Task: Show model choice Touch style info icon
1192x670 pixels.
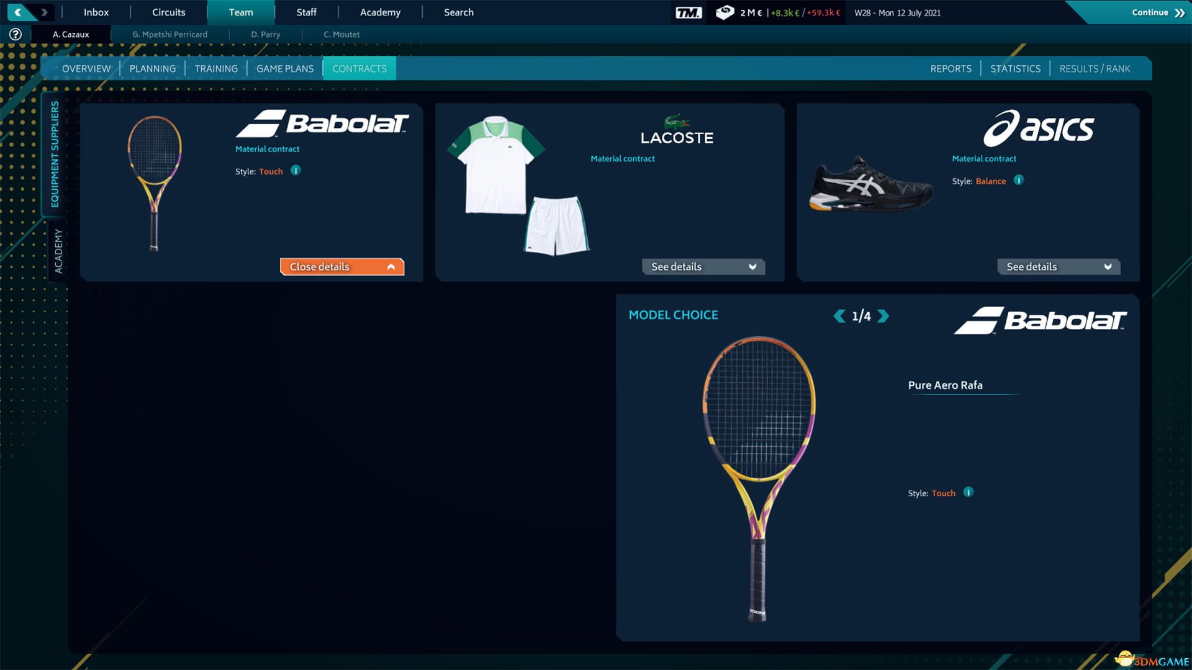Action: pos(968,492)
